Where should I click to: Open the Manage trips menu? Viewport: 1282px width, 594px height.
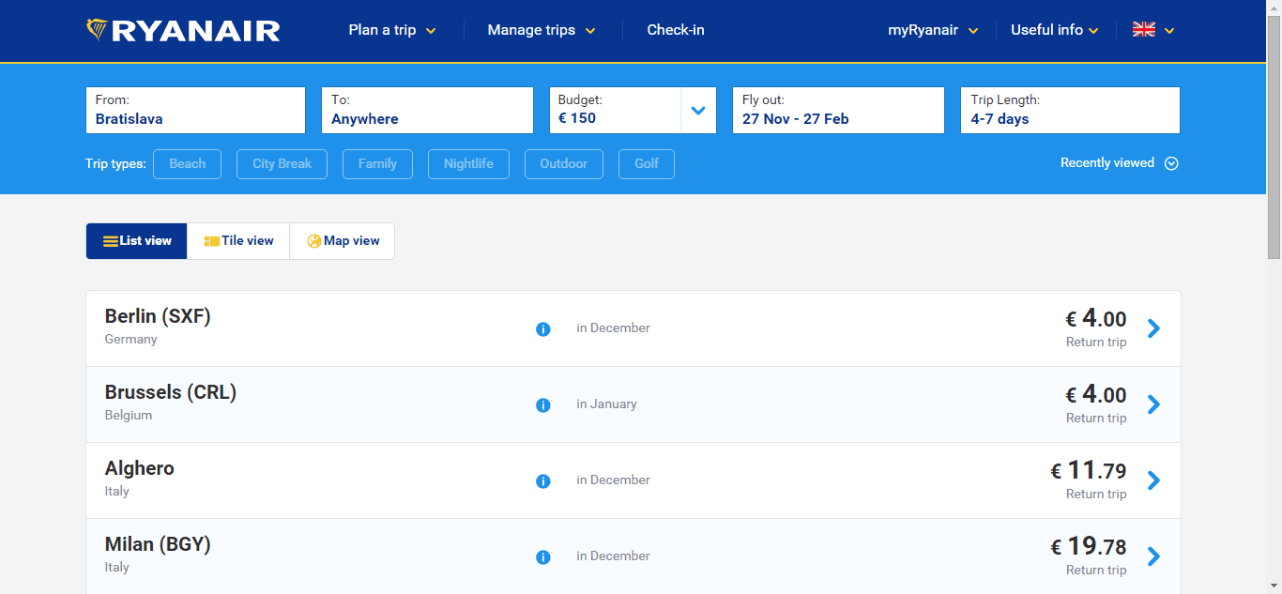542,30
